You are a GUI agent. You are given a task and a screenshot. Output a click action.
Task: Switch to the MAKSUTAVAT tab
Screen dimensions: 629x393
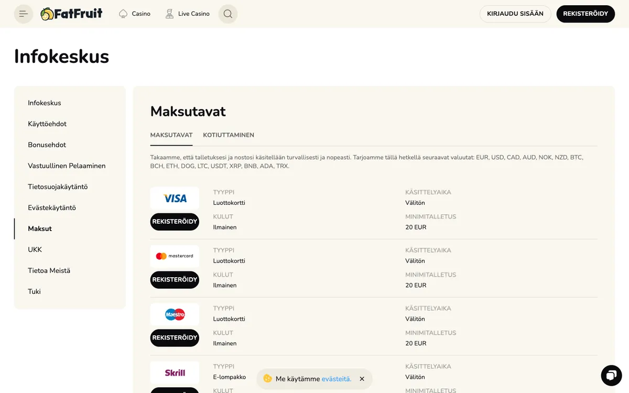click(171, 135)
